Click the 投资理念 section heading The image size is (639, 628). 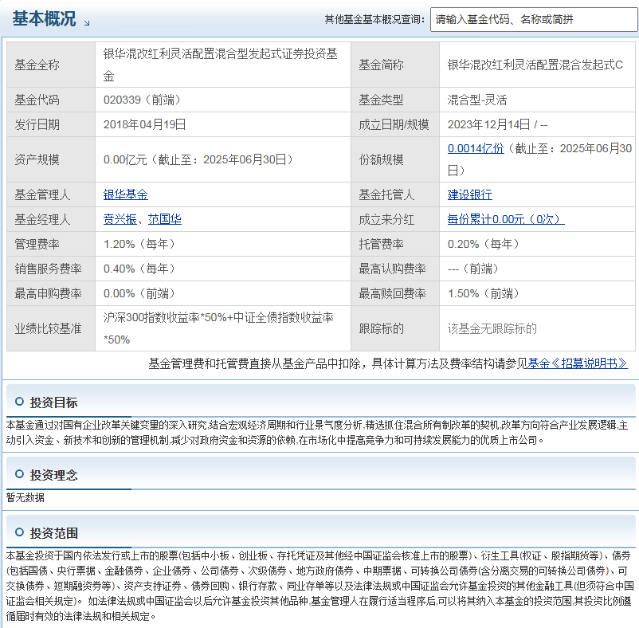click(x=53, y=475)
